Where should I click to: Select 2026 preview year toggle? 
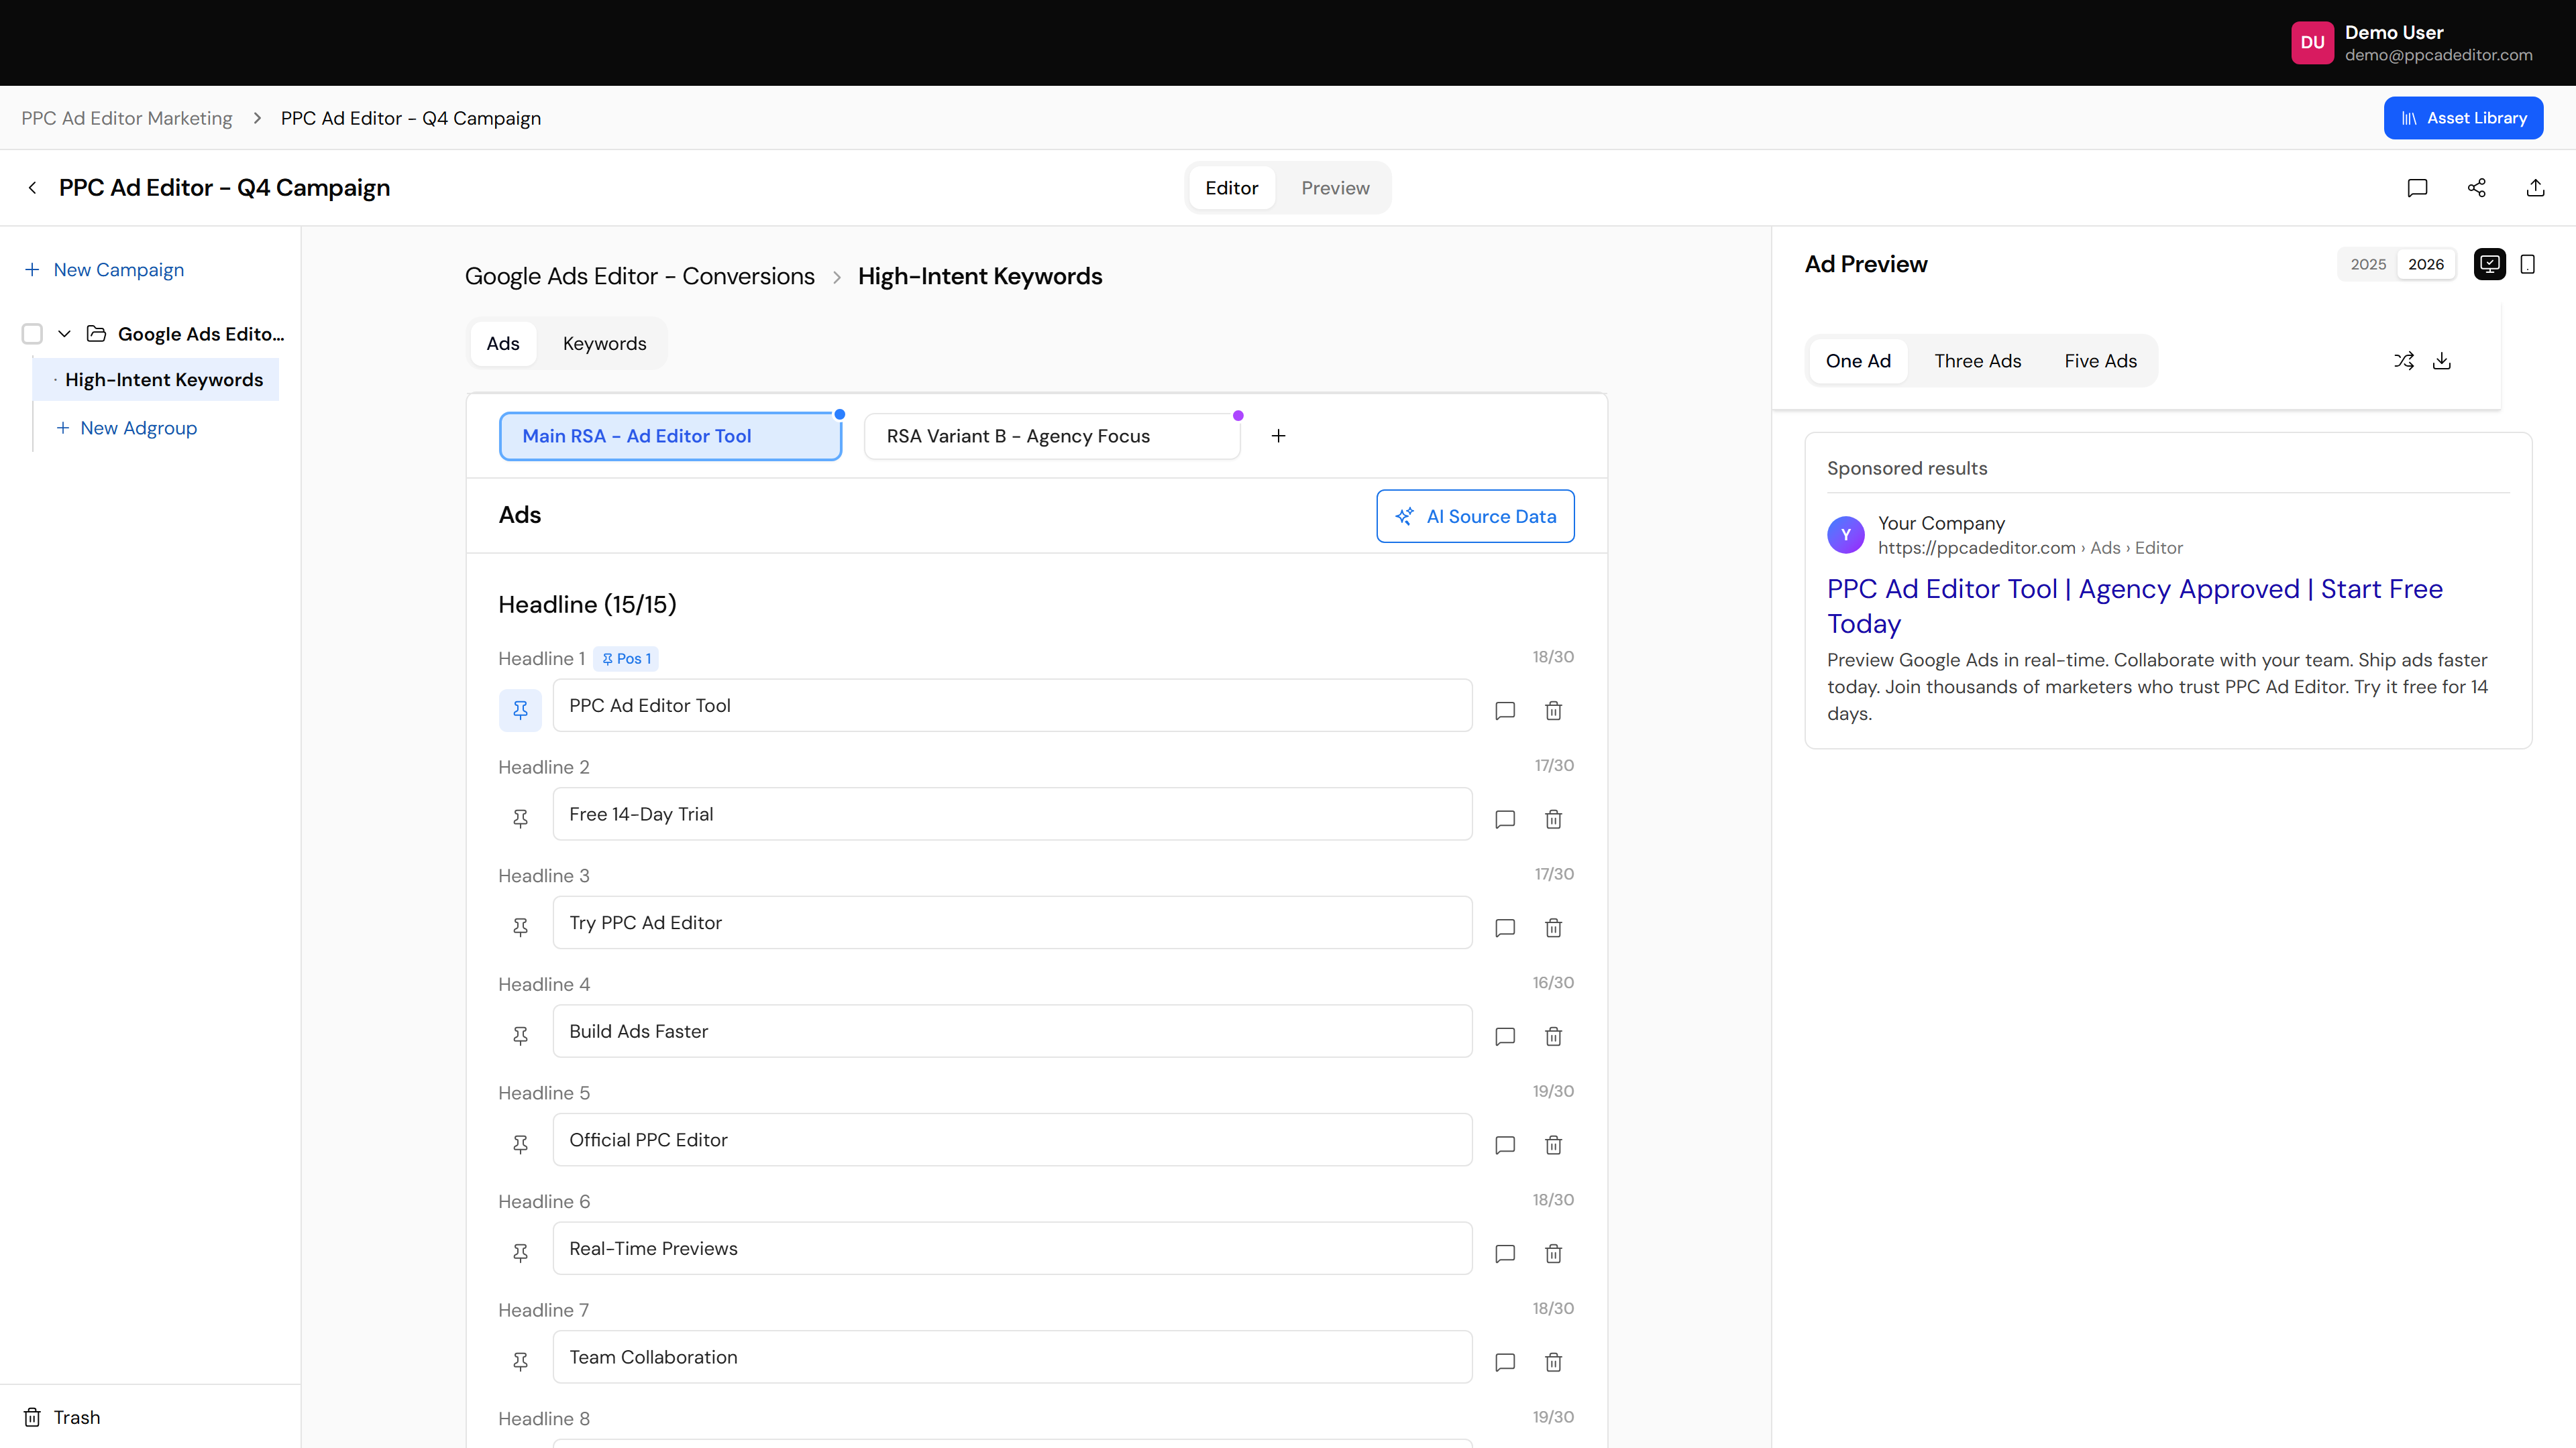pos(2426,264)
